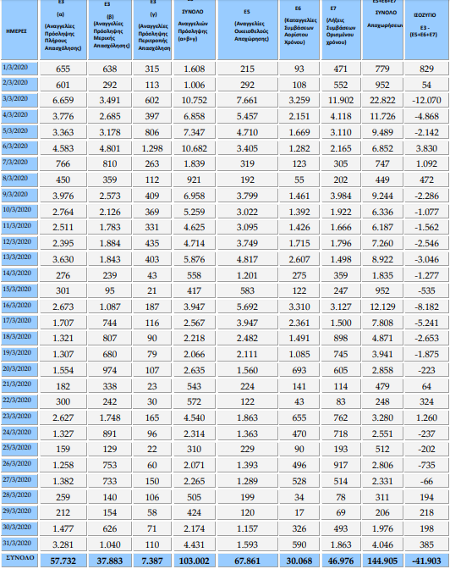The width and height of the screenshot is (450, 569).
Task: Select total cell 57.732
Action: 63,561
